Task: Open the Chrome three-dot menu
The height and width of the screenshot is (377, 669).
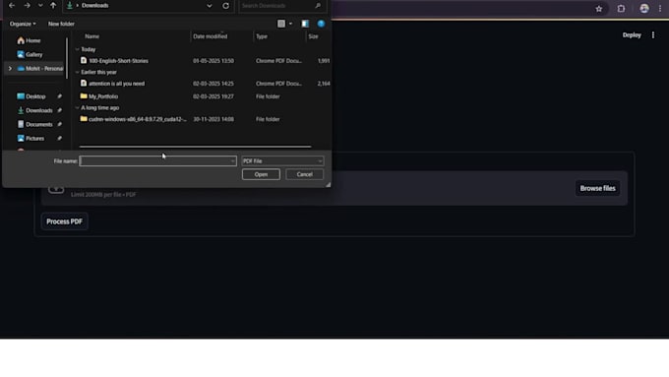Action: [x=660, y=9]
